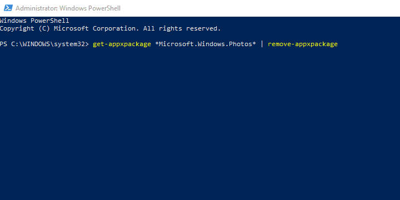The image size is (400, 200).
Task: Click the yellow get-appxpackage command
Action: [x=122, y=44]
